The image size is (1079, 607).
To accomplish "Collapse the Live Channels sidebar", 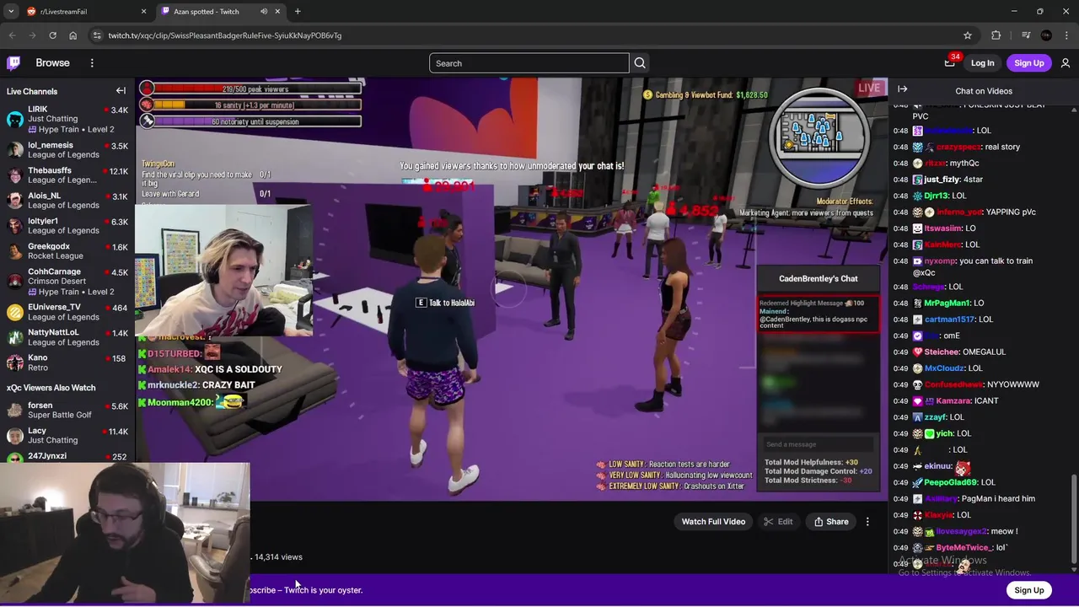I will [121, 91].
